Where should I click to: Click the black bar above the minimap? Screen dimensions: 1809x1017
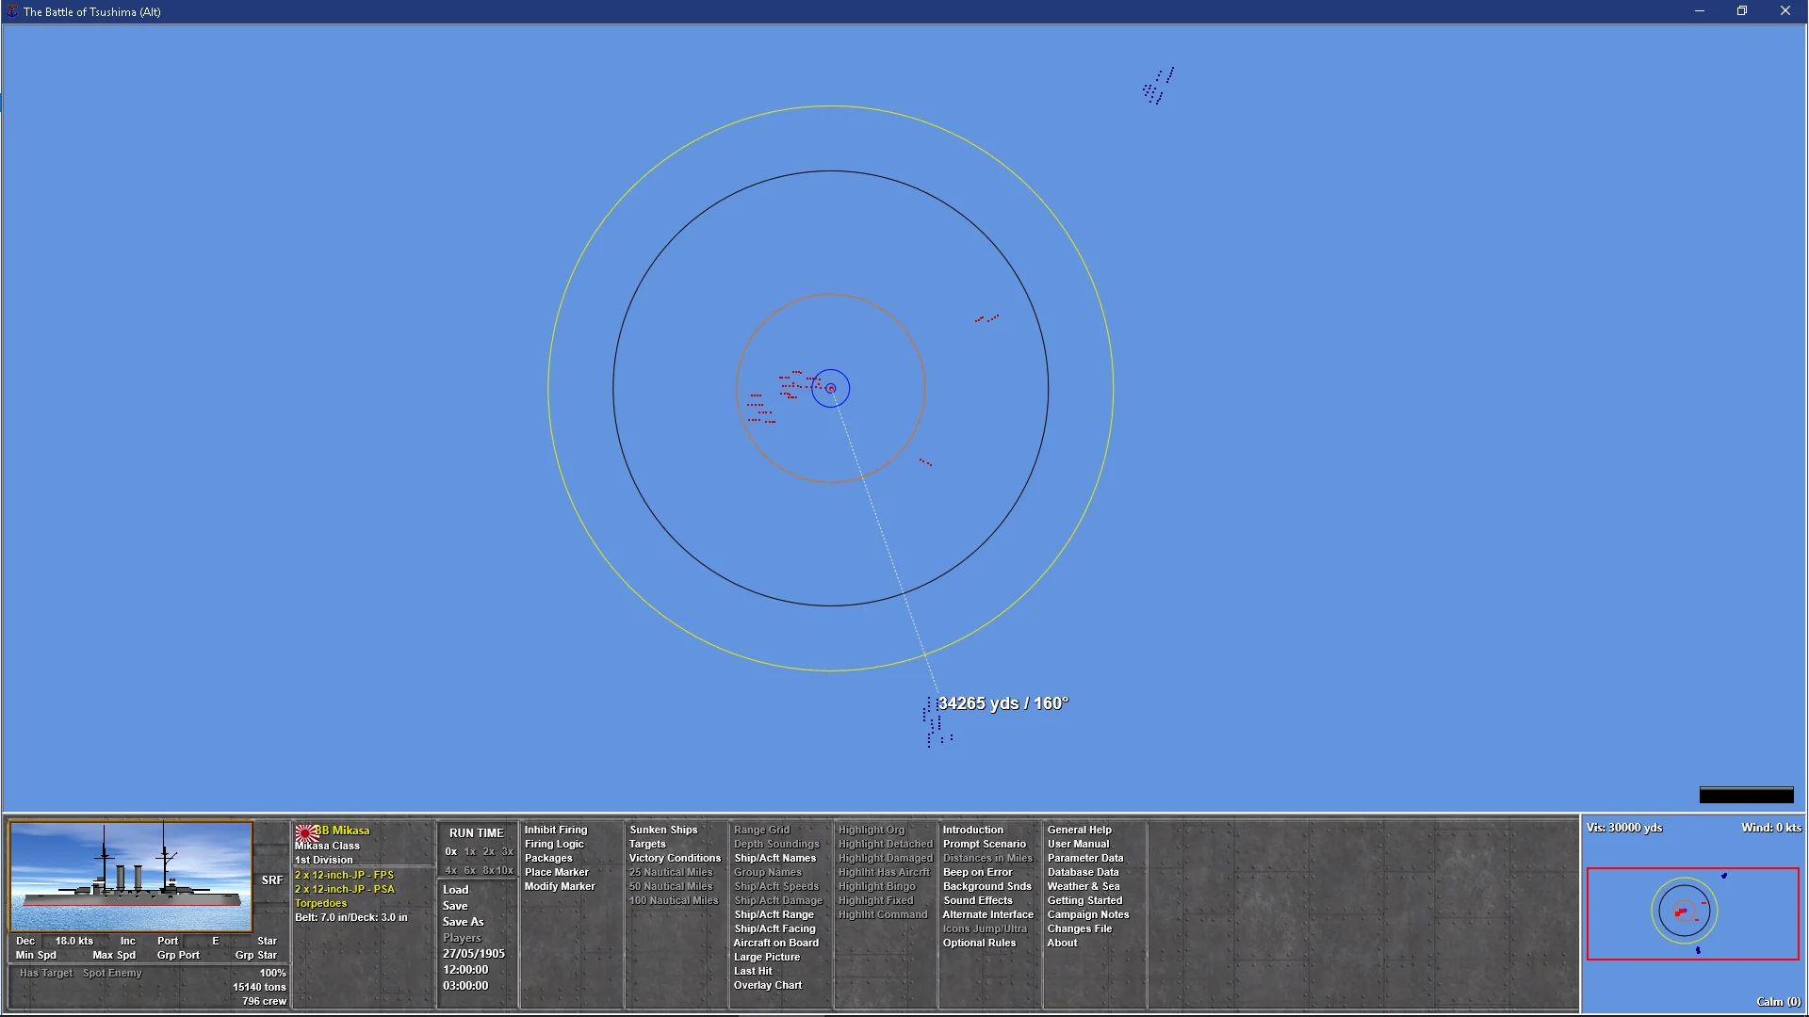1746,796
